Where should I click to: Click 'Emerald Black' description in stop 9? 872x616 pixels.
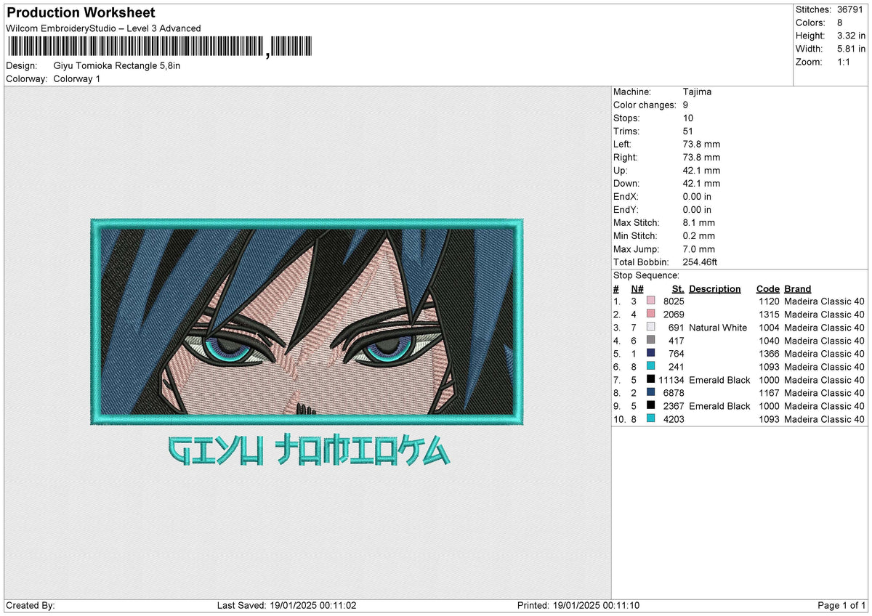tap(719, 405)
